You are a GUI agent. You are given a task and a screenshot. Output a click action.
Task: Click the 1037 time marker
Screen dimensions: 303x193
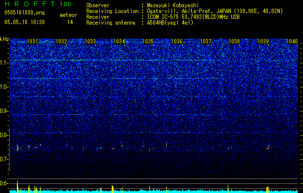pos(206,41)
